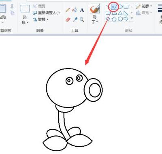Image resolution: width=162 pixels, height=154 pixels.
Task: Select the Rectangle shape
Action: [x=126, y=6]
